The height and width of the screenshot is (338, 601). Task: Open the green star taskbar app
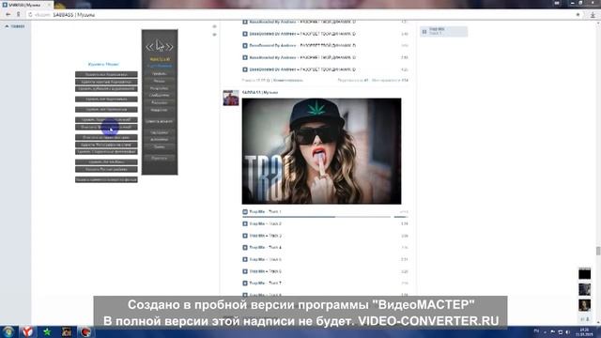click(47, 331)
